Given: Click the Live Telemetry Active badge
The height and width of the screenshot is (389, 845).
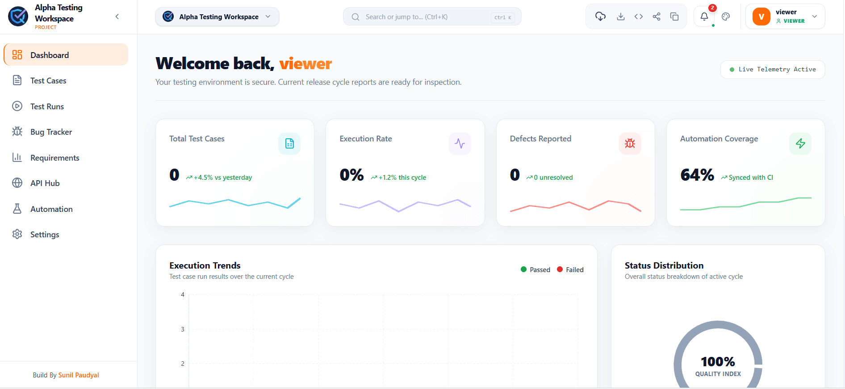Looking at the screenshot, I should click(x=773, y=70).
